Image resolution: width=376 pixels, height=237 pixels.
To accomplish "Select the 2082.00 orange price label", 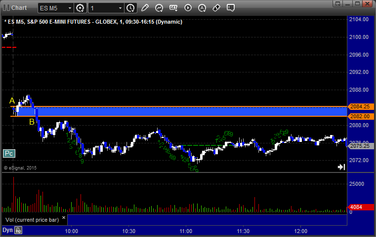I will pyautogui.click(x=360, y=116).
